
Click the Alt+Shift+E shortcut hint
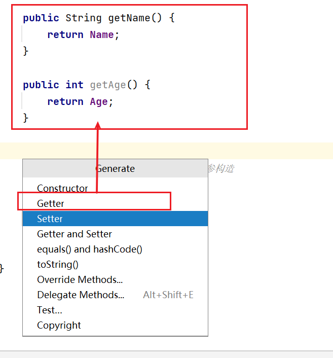(168, 295)
